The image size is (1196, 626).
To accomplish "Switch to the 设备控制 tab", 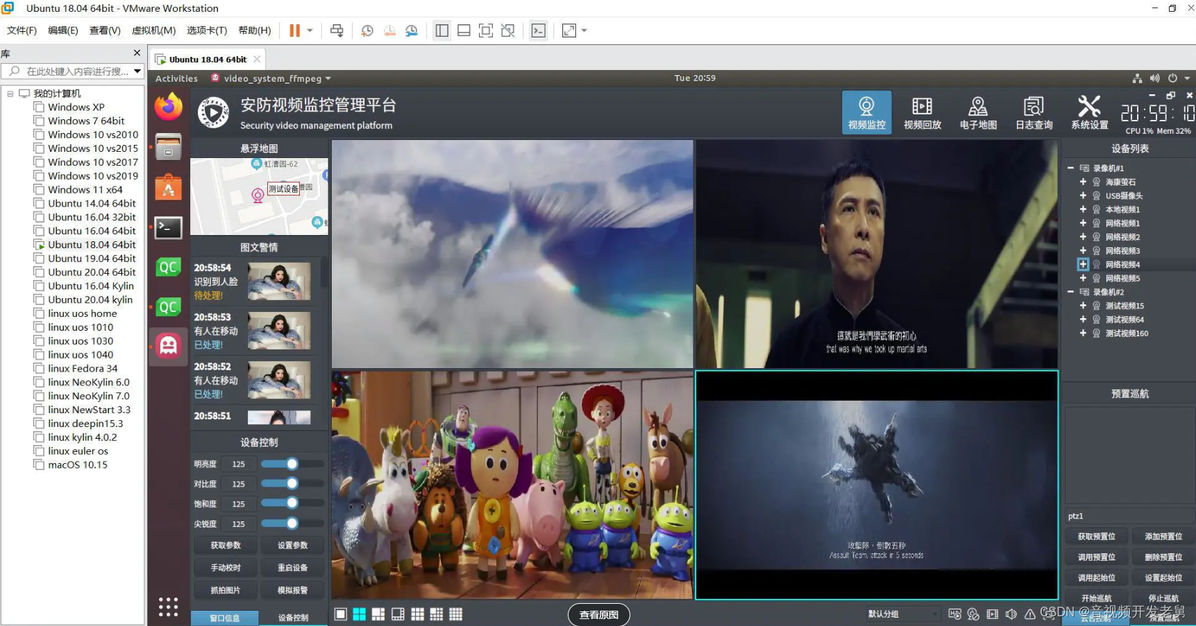I will click(292, 617).
